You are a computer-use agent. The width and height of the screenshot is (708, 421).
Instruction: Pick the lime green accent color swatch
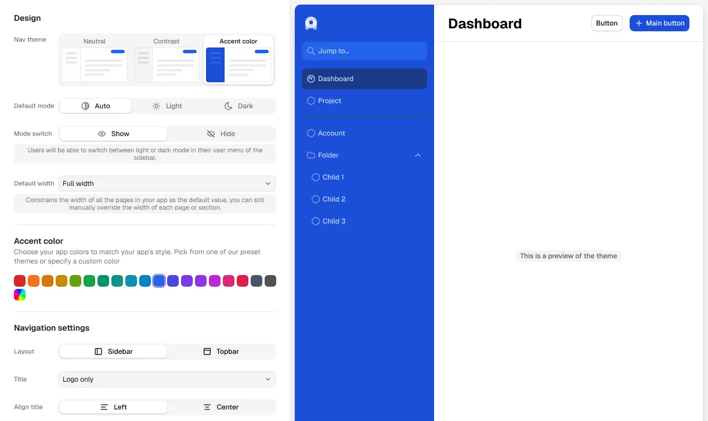[x=75, y=281]
